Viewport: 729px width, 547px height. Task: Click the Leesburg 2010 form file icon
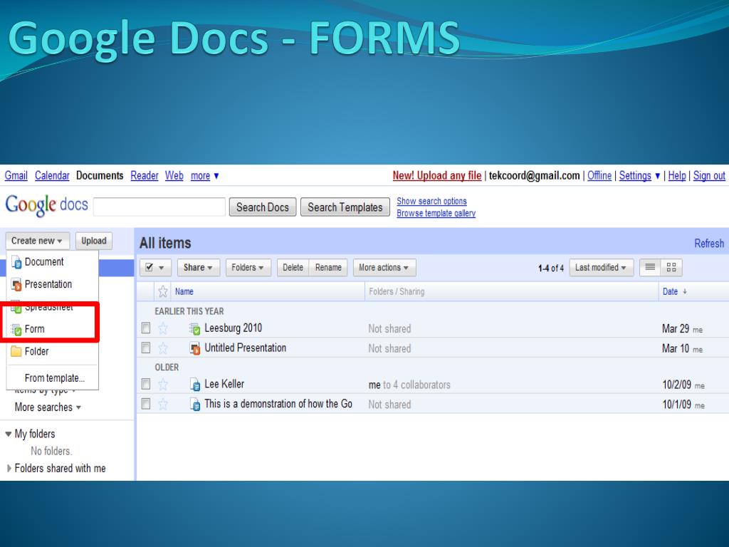195,328
